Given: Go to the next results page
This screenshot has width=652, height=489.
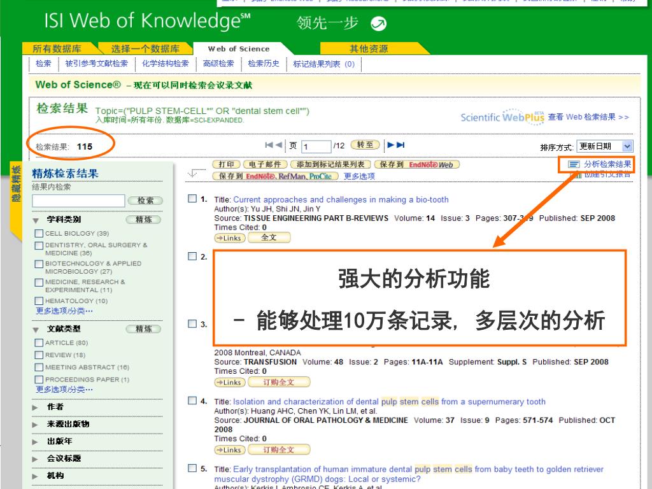Looking at the screenshot, I should (391, 145).
